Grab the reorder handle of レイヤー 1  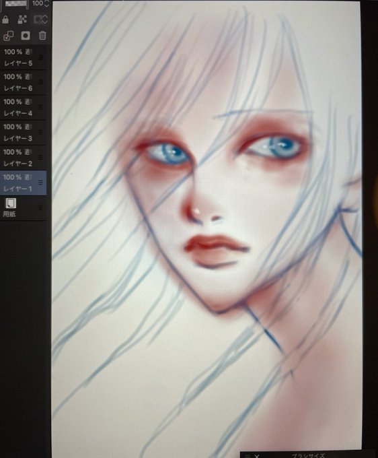pyautogui.click(x=40, y=183)
